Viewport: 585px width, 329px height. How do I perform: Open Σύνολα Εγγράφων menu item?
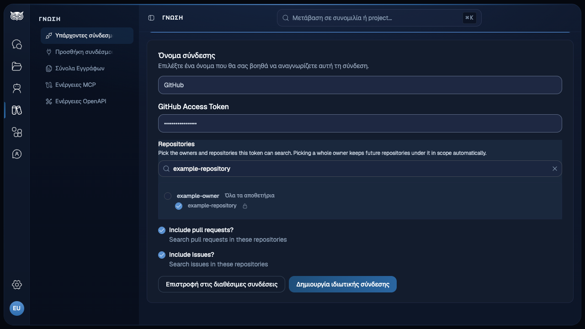coord(87,69)
